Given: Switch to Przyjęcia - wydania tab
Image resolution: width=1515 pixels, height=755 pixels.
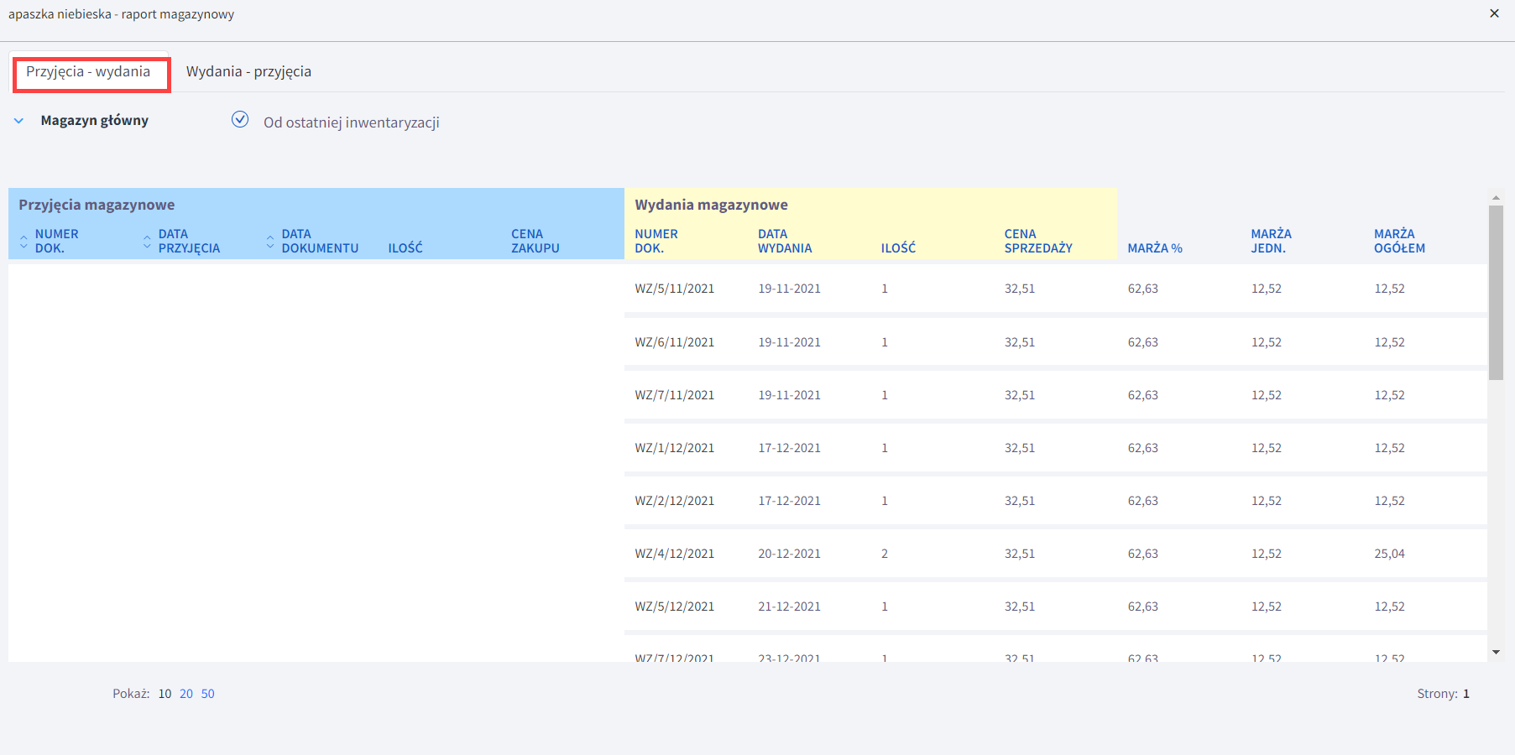Looking at the screenshot, I should (x=88, y=72).
